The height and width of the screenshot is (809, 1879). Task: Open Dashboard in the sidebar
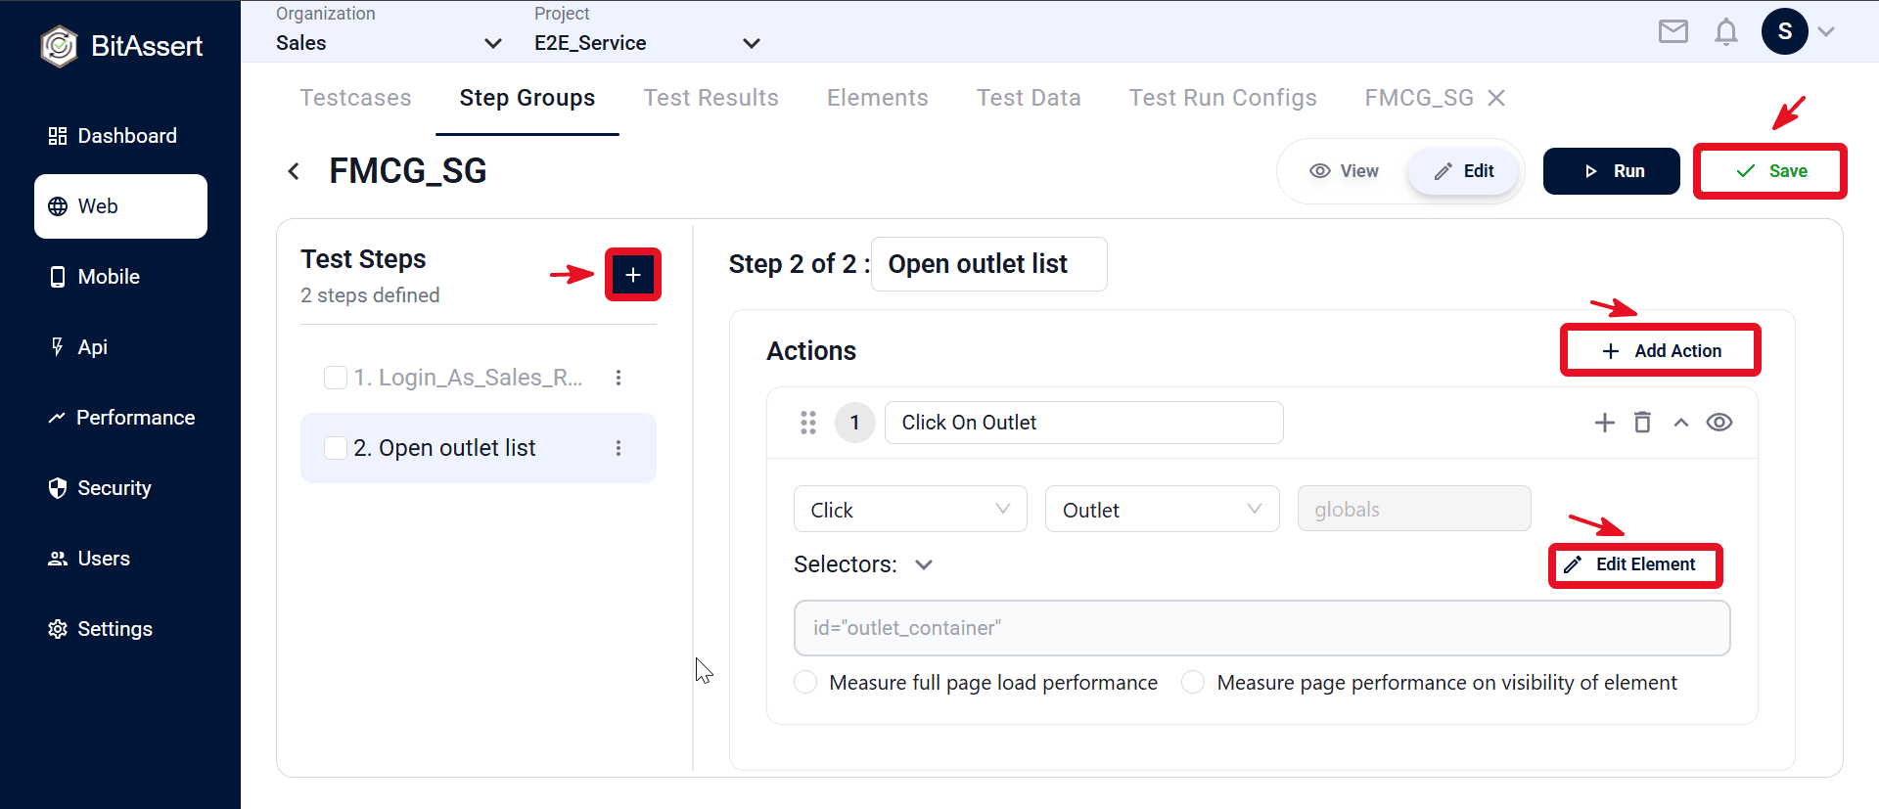point(120,136)
